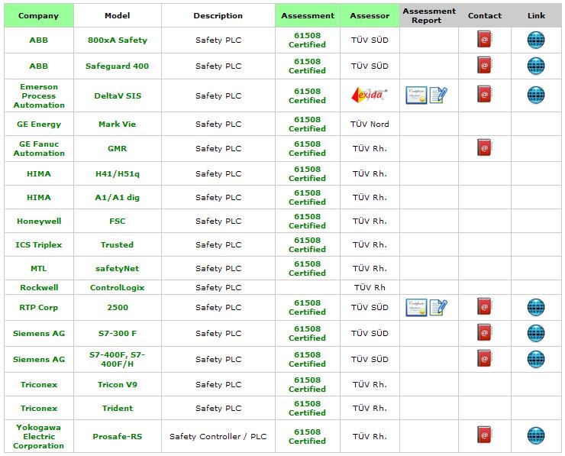The image size is (565, 456).
Task: Click exida logo in DeltaV SIS row
Action: (x=369, y=95)
